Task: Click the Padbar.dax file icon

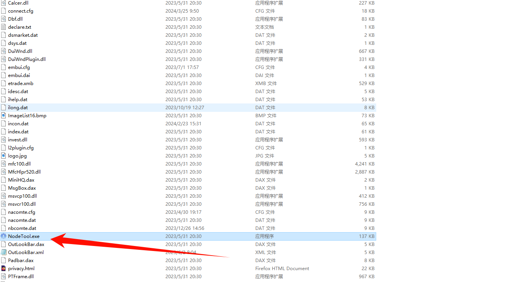Action: (3, 261)
